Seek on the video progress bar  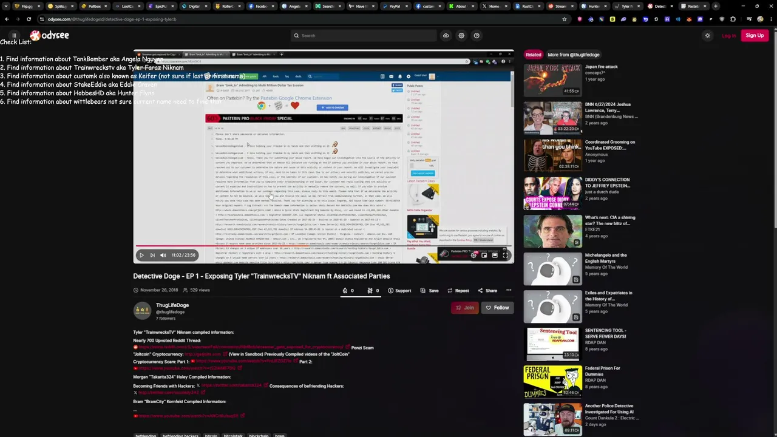pos(324,246)
